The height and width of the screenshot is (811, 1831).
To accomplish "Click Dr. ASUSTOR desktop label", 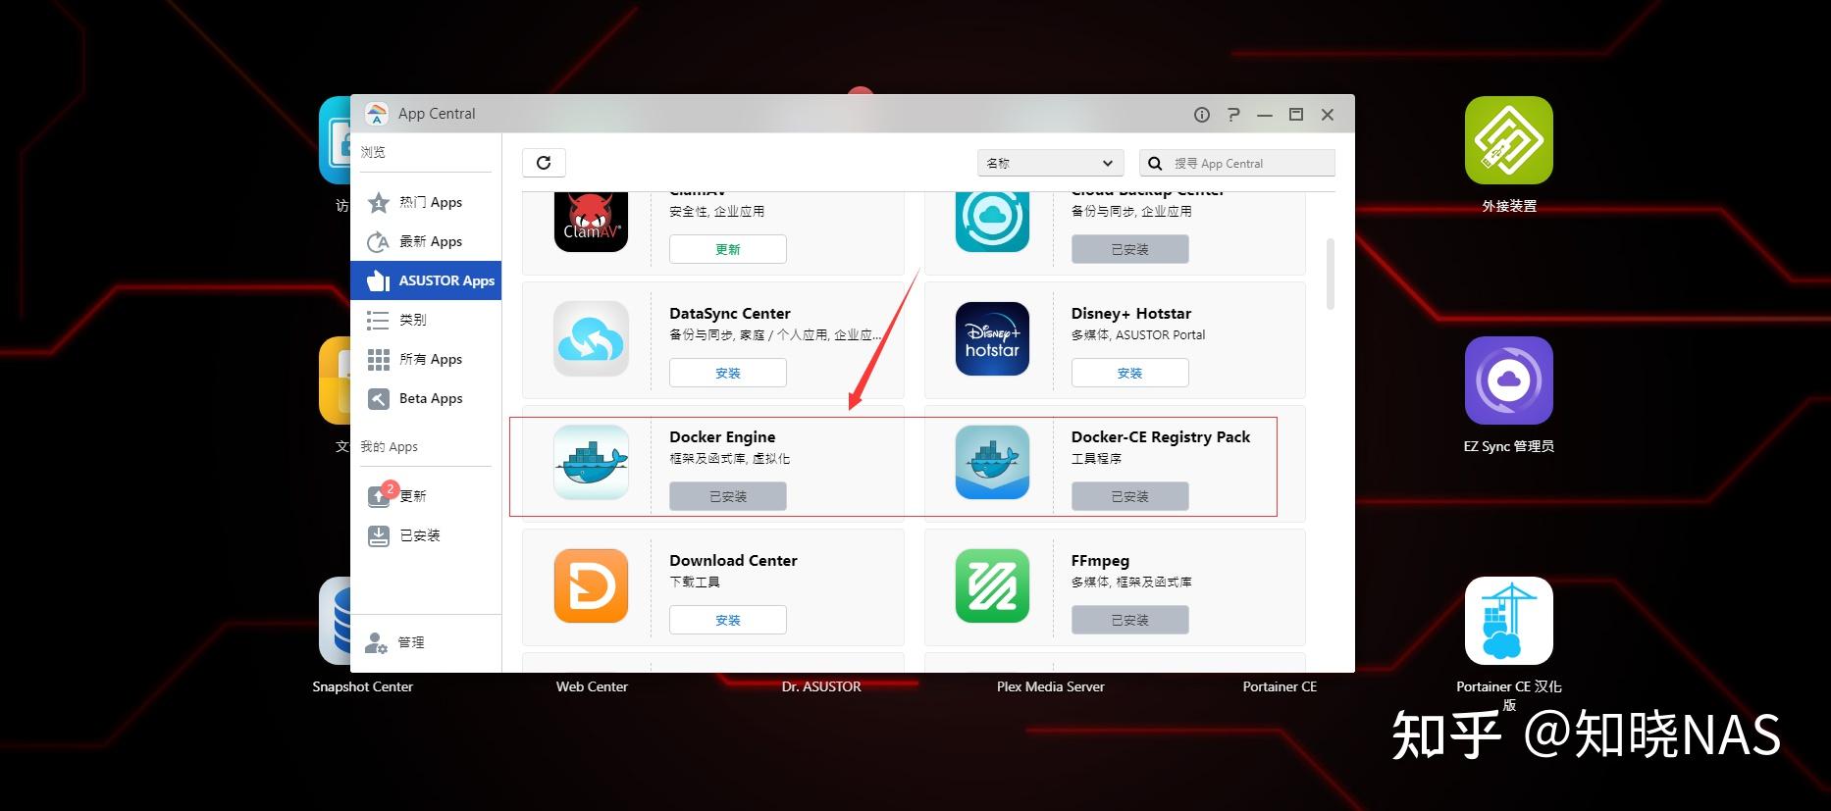I will click(x=821, y=686).
